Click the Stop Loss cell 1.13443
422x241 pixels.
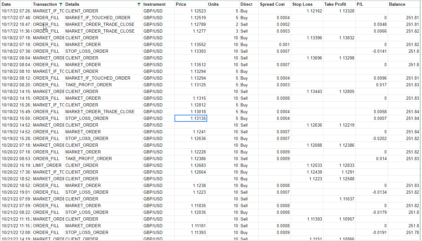pyautogui.click(x=307, y=91)
